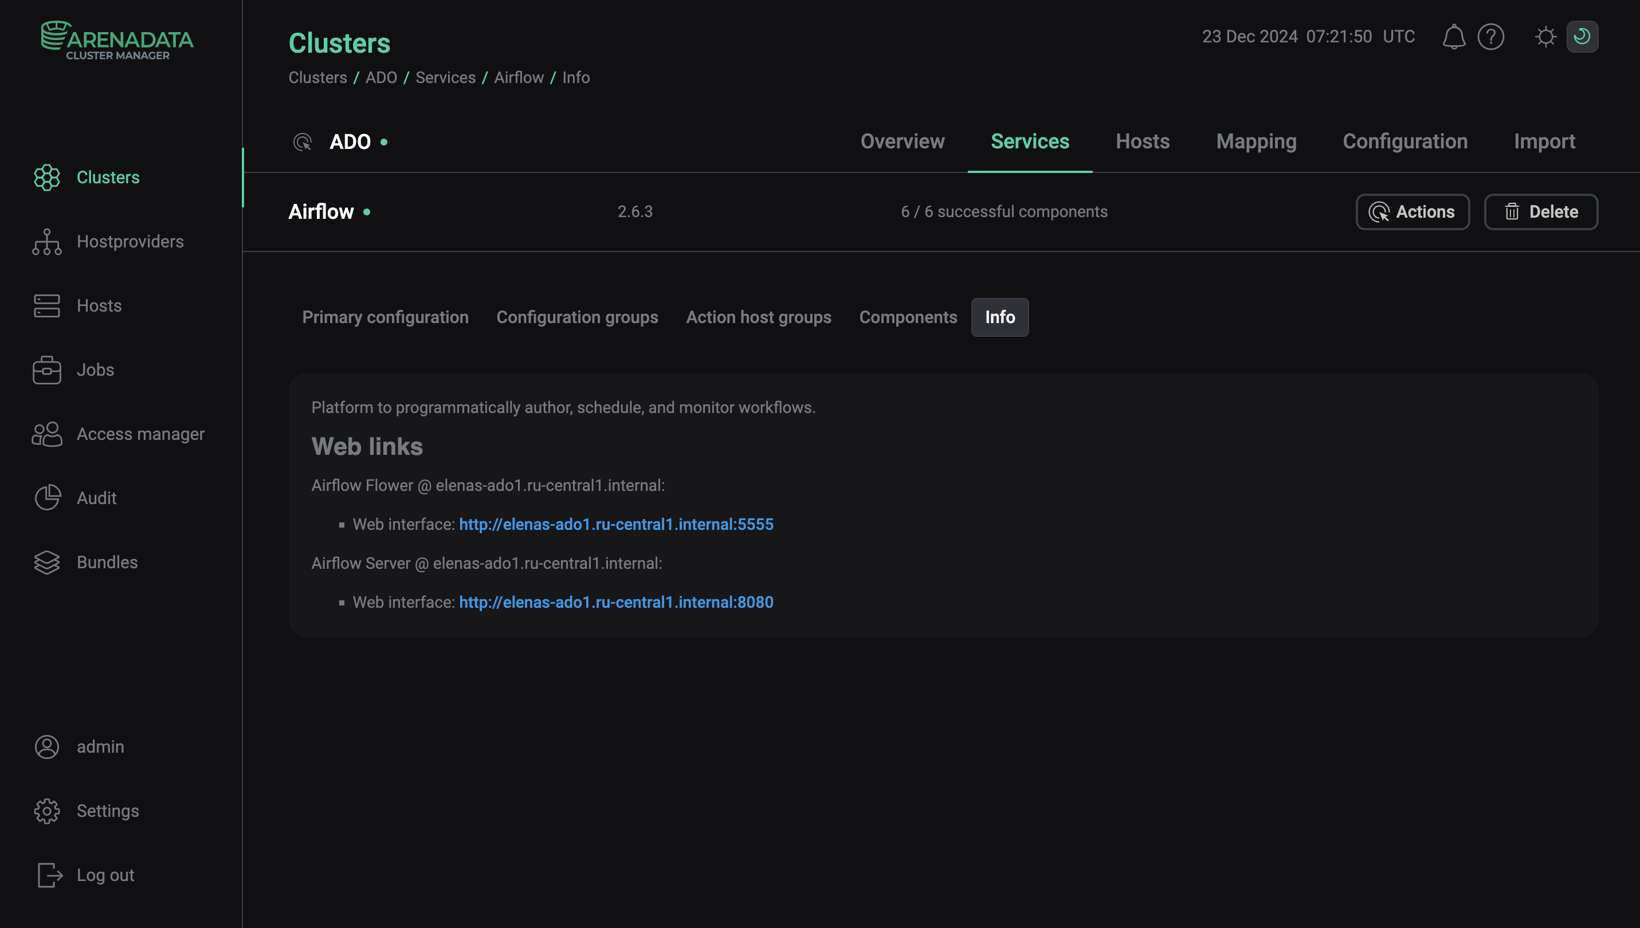
Task: Open Airflow Flower web link port 5555
Action: click(x=616, y=525)
